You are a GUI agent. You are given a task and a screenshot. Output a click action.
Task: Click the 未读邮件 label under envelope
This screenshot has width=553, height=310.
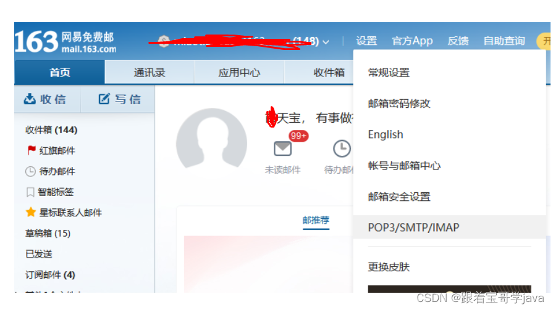(x=282, y=170)
